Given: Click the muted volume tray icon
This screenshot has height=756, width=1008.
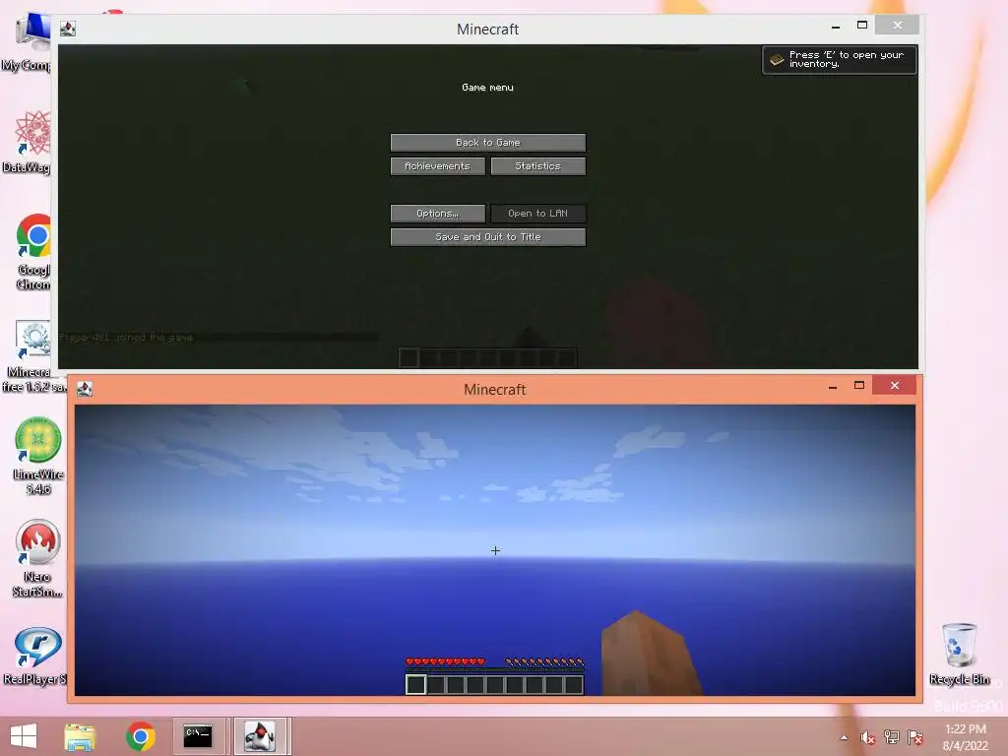Looking at the screenshot, I should point(867,738).
